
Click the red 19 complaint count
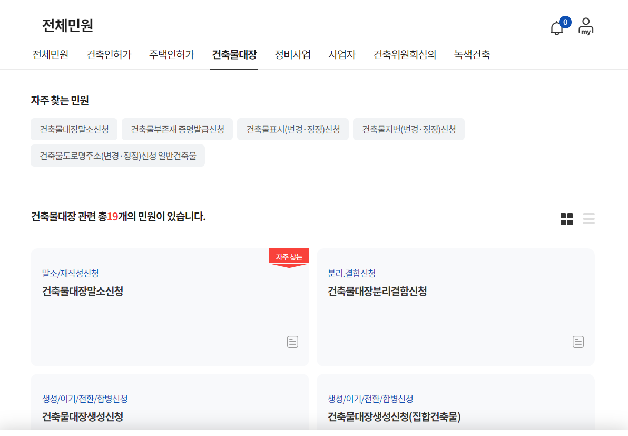point(113,217)
